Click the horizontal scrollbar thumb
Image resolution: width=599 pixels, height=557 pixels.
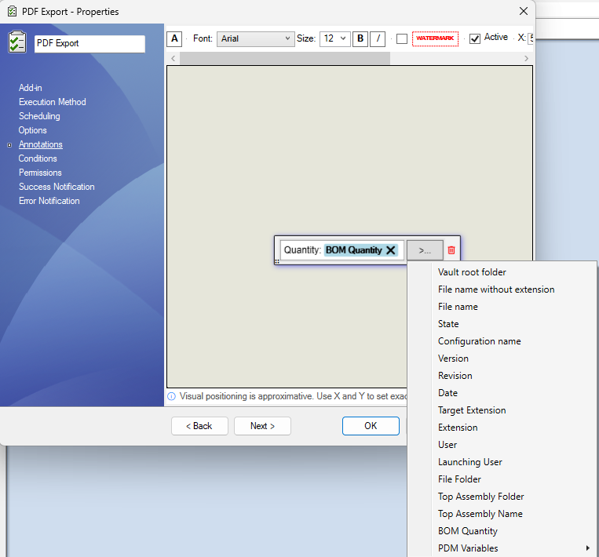pyautogui.click(x=285, y=58)
